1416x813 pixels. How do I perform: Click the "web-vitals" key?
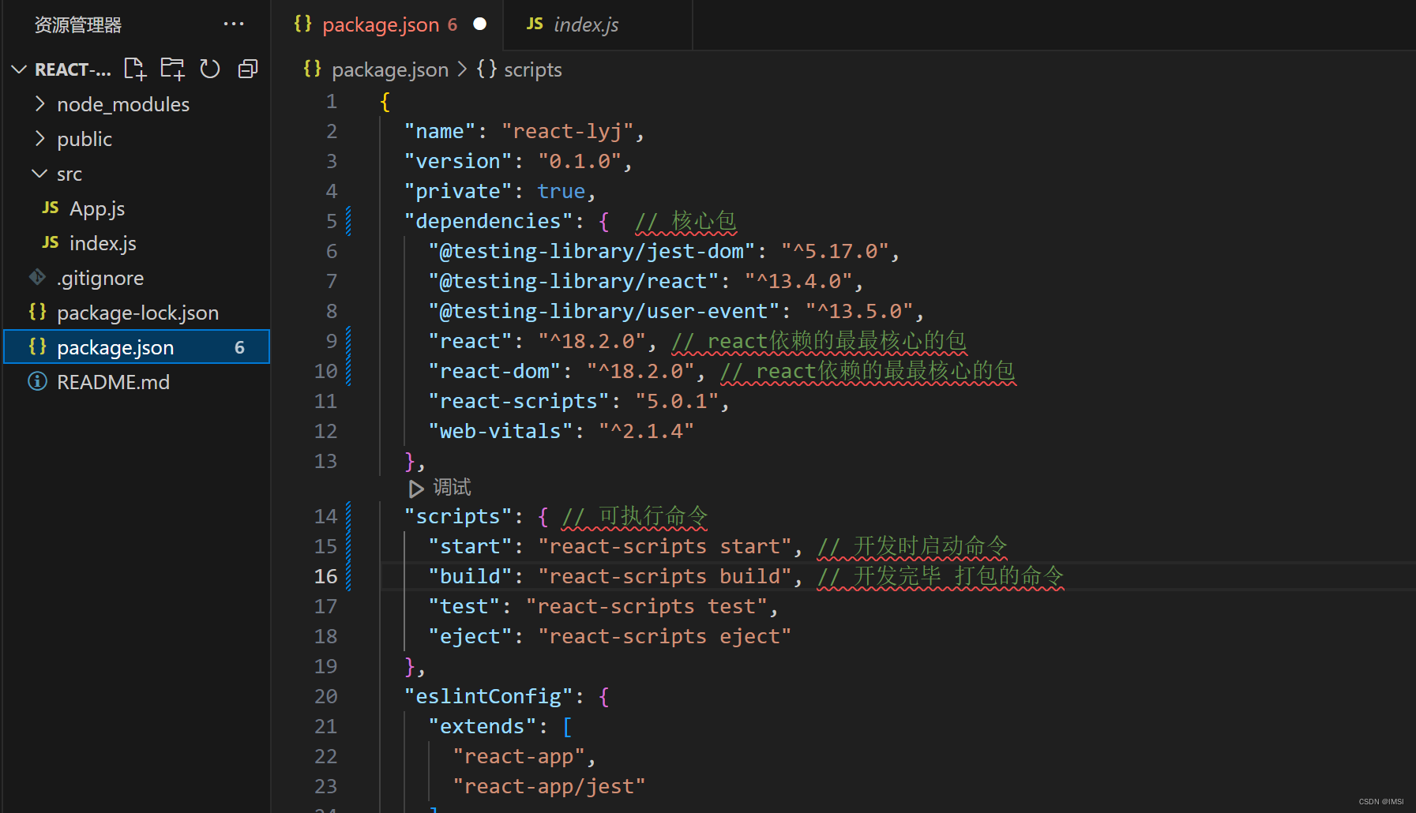click(501, 431)
